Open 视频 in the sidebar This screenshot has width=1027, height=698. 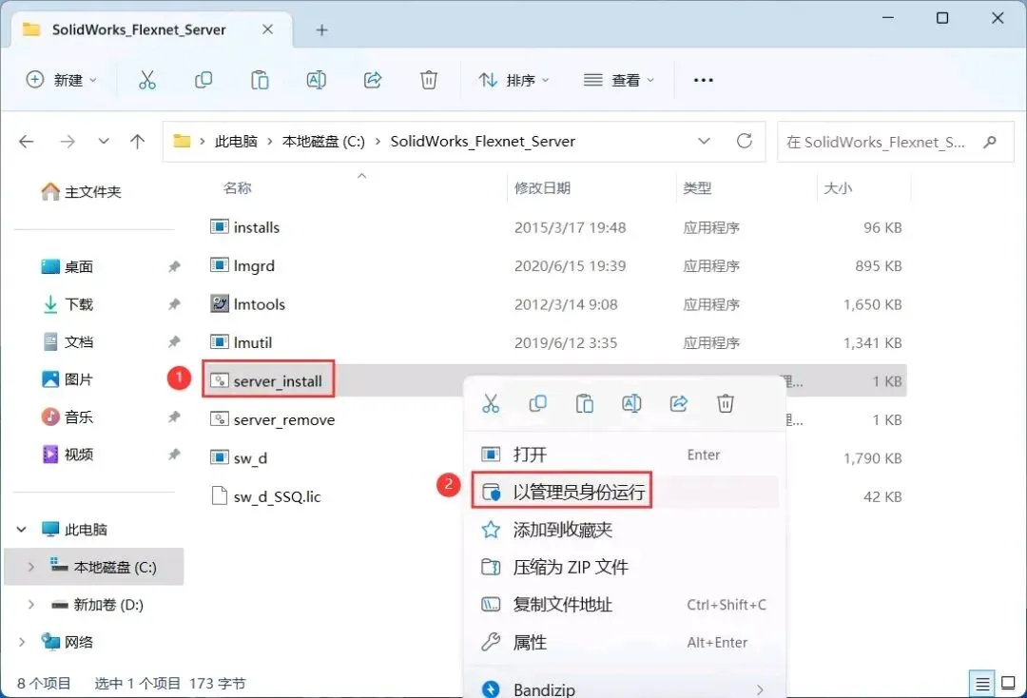pyautogui.click(x=68, y=455)
